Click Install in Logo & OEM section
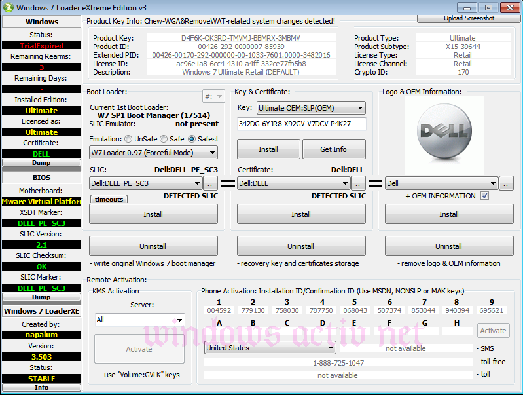 pos(449,214)
